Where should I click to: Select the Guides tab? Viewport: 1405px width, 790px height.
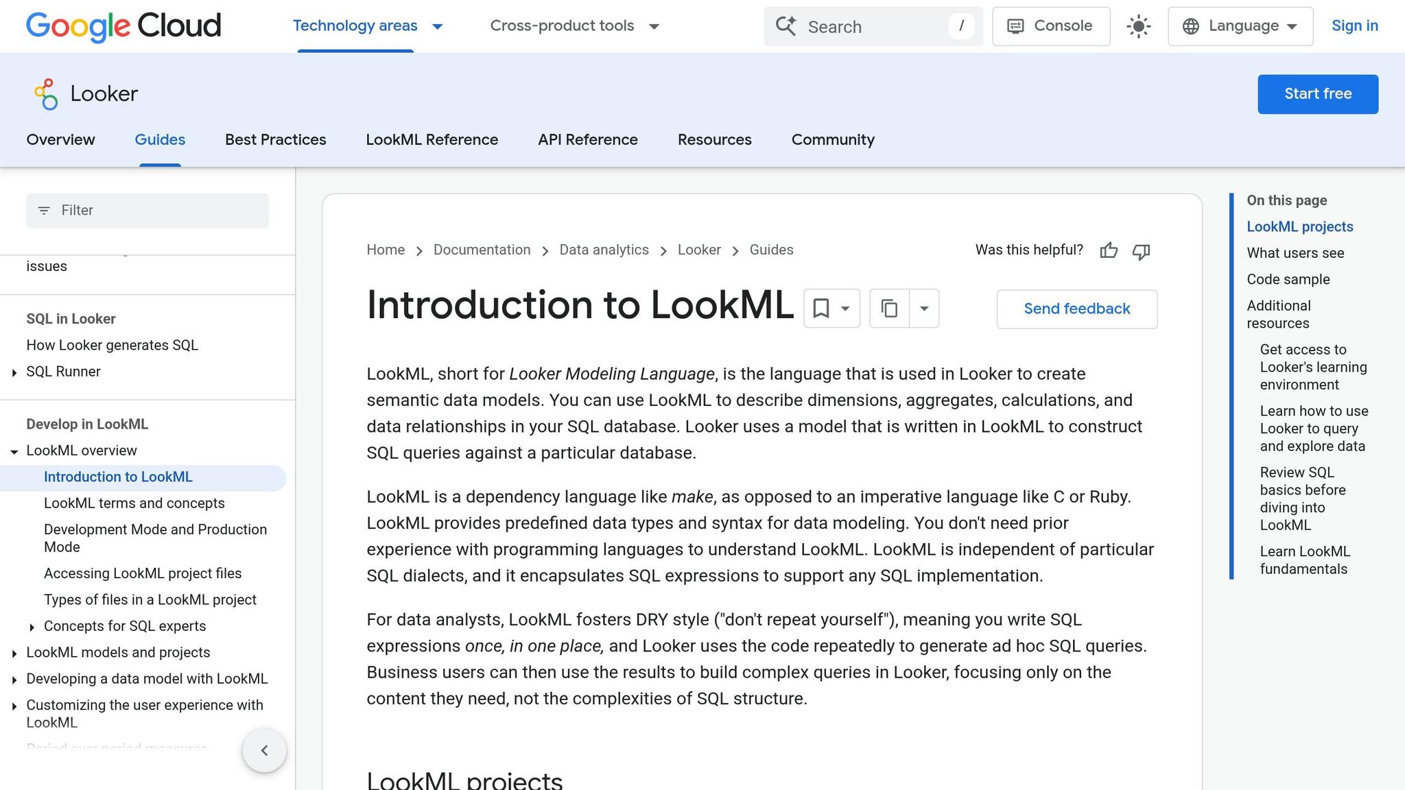(x=160, y=140)
